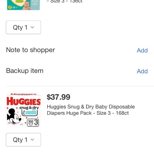The image size is (154, 154).
Task: Click the $37.99 price of Huggies diapers
Action: pyautogui.click(x=59, y=97)
